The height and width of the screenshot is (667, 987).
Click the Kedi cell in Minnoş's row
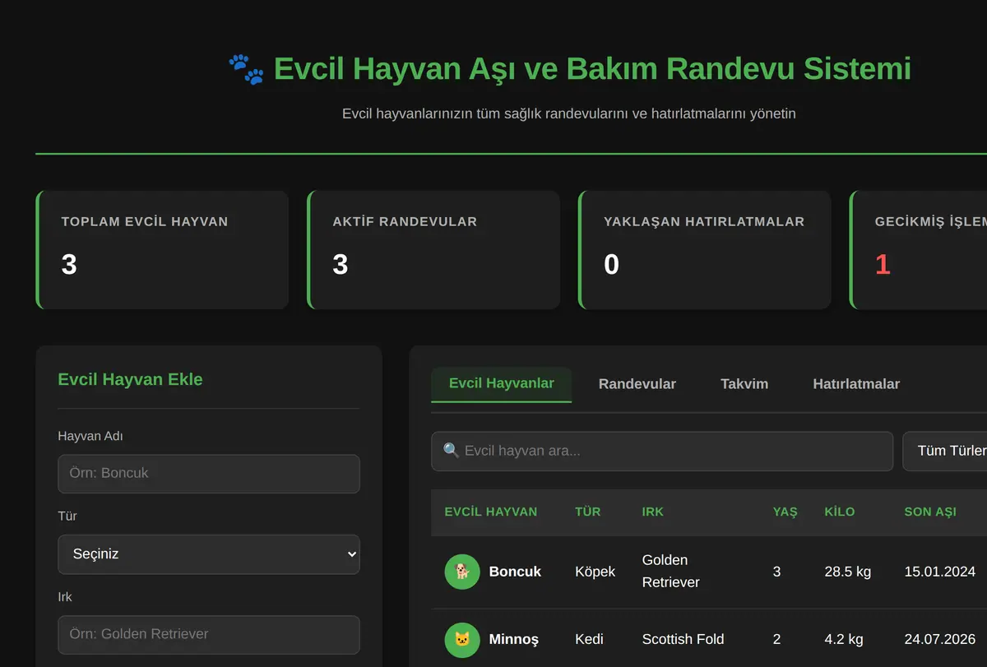pyautogui.click(x=589, y=639)
